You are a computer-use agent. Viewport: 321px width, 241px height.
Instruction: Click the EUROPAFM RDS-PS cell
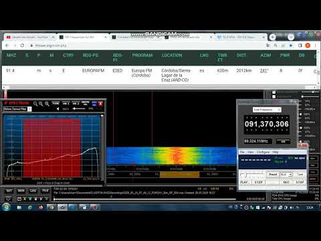tap(93, 71)
